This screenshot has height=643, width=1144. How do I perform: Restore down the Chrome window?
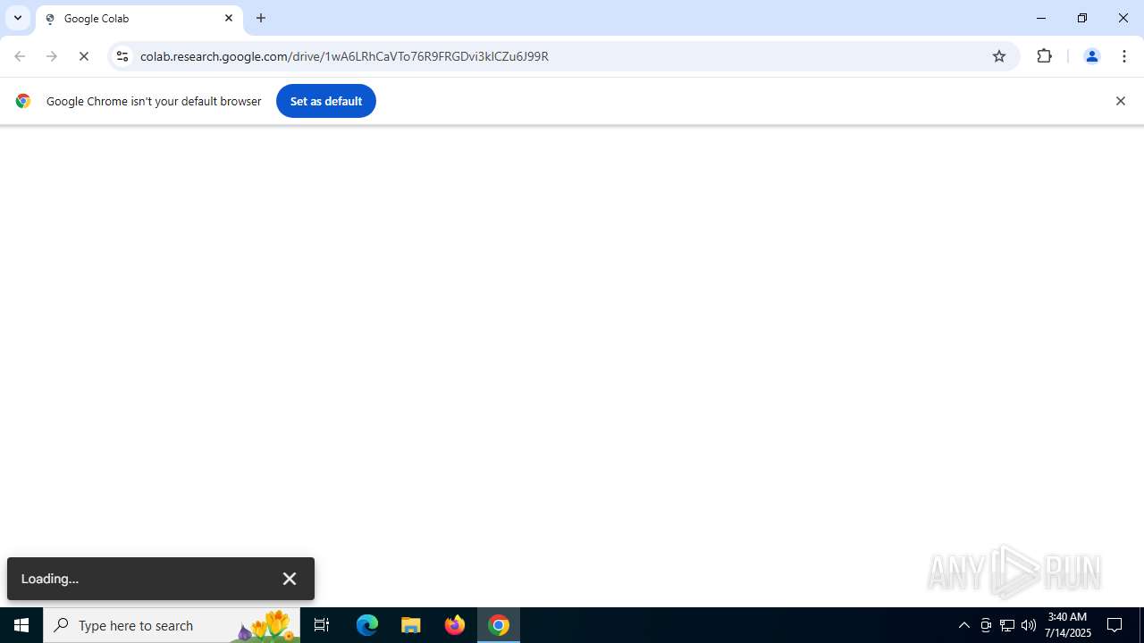tap(1082, 18)
